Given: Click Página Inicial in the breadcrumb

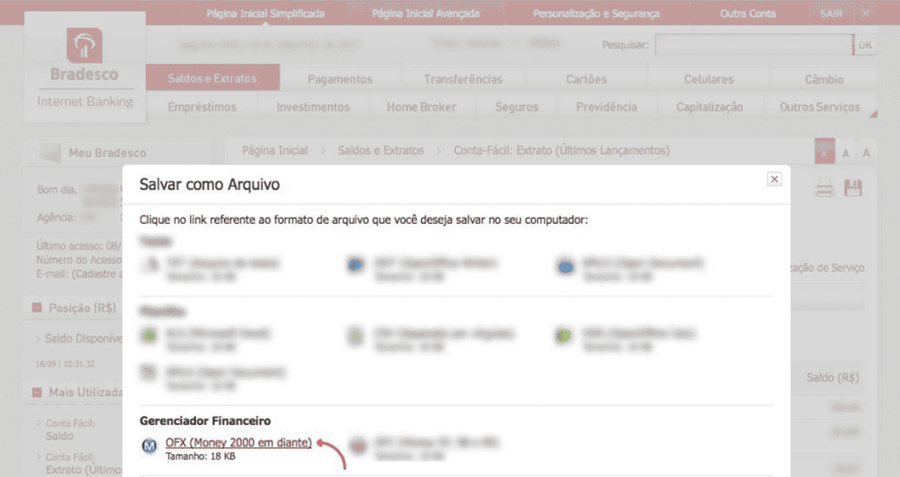Looking at the screenshot, I should pyautogui.click(x=274, y=150).
